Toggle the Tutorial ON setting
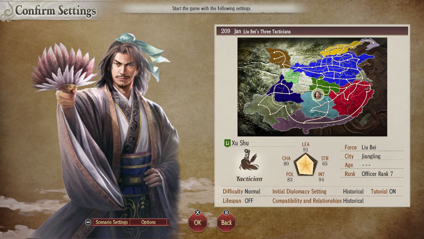Viewport: 424px width, 239px height. [383, 192]
